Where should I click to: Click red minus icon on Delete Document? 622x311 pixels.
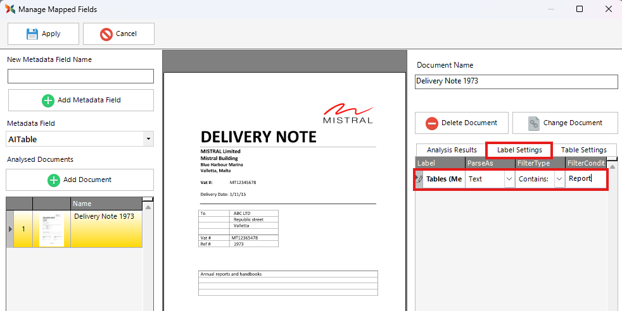tap(432, 123)
